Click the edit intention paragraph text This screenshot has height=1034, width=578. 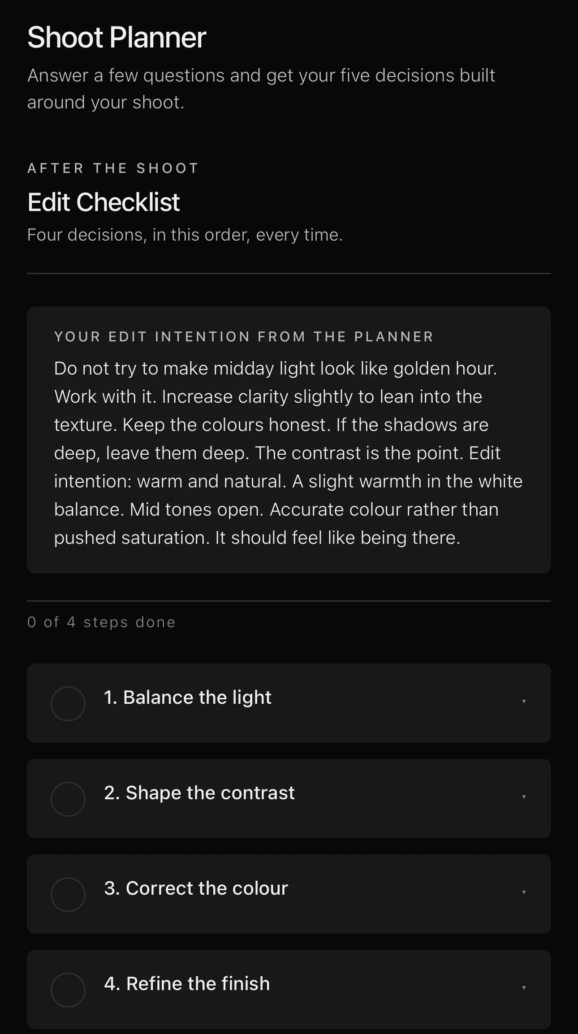pos(289,453)
